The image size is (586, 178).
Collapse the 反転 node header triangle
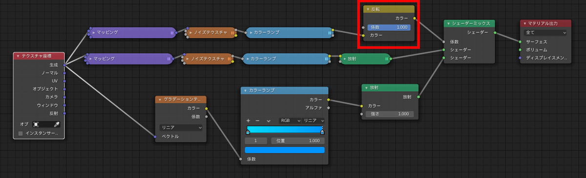click(368, 9)
